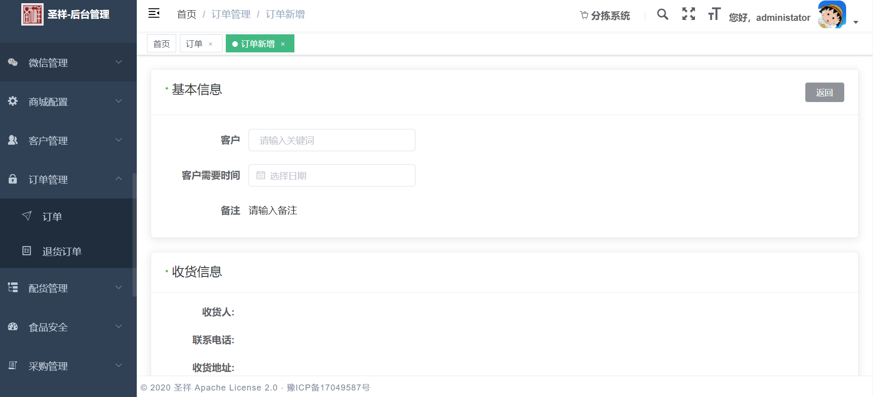The width and height of the screenshot is (873, 397).
Task: Click the sidebar vertical scrollbar
Action: point(134,235)
